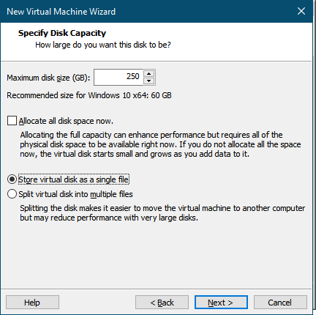Close the New Virtual Machine Wizard window
The height and width of the screenshot is (315, 316).
pos(301,11)
